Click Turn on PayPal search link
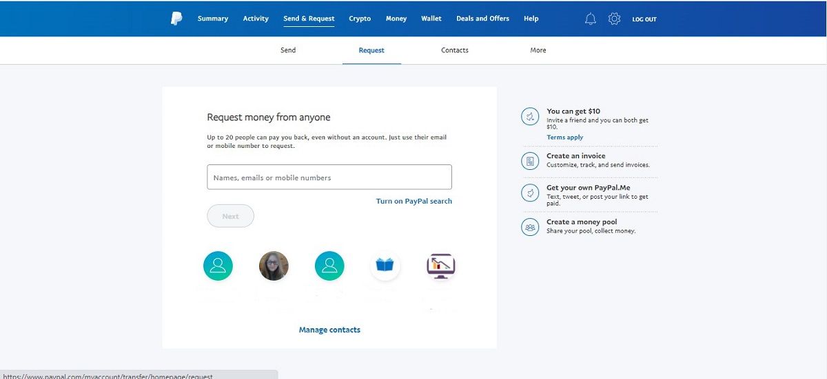 click(x=414, y=201)
